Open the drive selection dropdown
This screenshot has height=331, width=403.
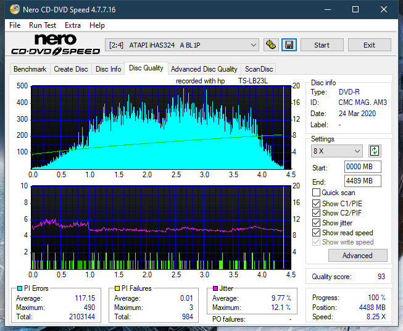pyautogui.click(x=182, y=45)
